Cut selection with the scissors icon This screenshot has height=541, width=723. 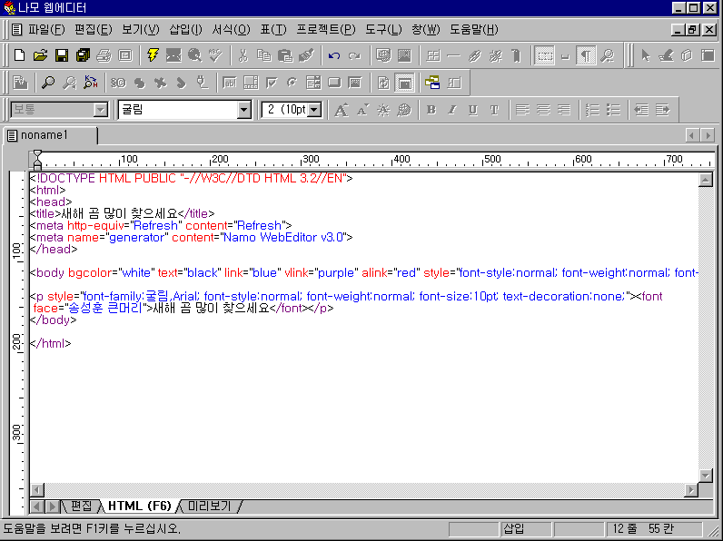click(243, 55)
